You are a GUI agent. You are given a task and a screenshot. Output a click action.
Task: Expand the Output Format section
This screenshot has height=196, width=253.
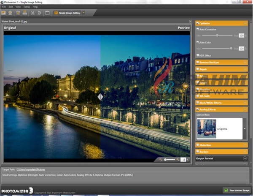[245, 158]
